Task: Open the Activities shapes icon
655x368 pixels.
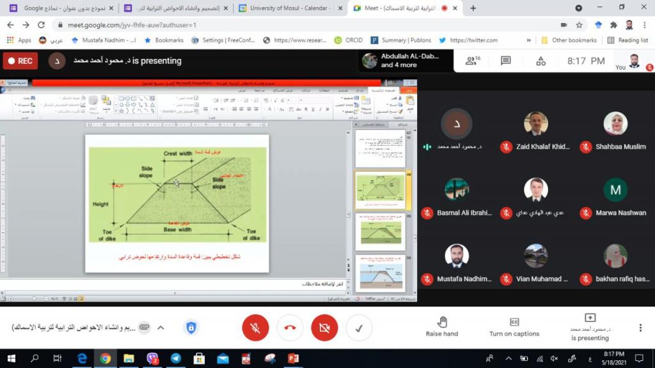Action: 541,61
